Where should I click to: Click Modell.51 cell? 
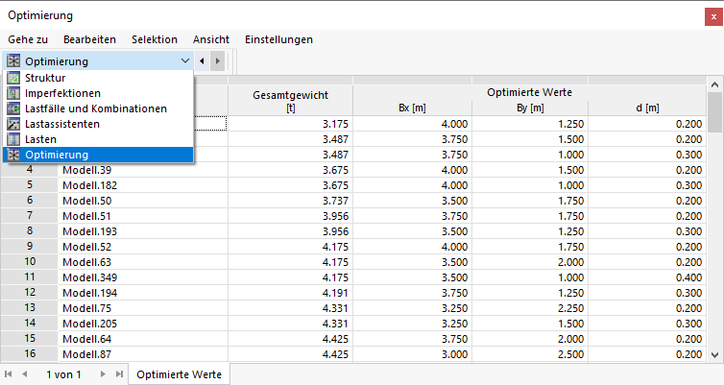143,216
